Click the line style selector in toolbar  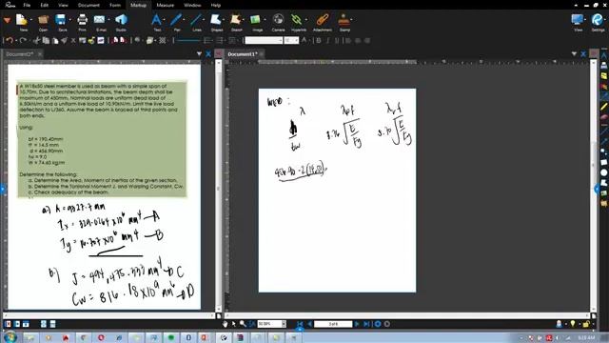coord(188,40)
